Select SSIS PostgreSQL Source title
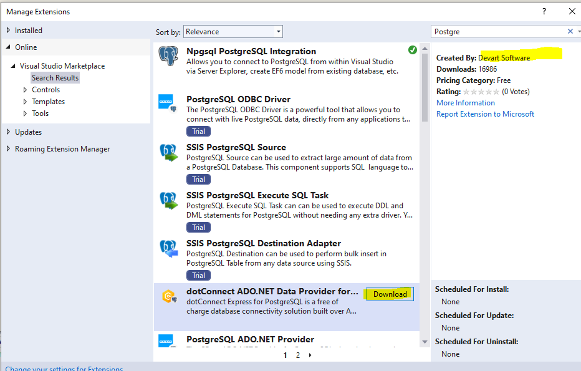 pos(236,147)
